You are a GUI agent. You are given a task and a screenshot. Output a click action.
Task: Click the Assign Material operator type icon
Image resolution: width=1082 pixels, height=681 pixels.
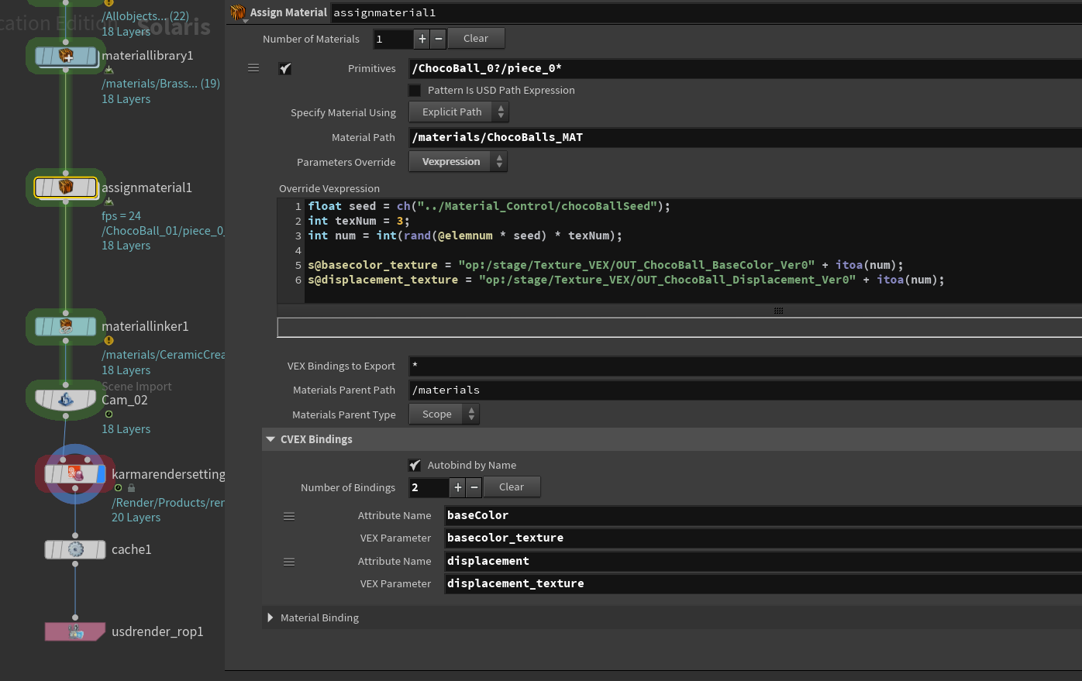pos(237,12)
